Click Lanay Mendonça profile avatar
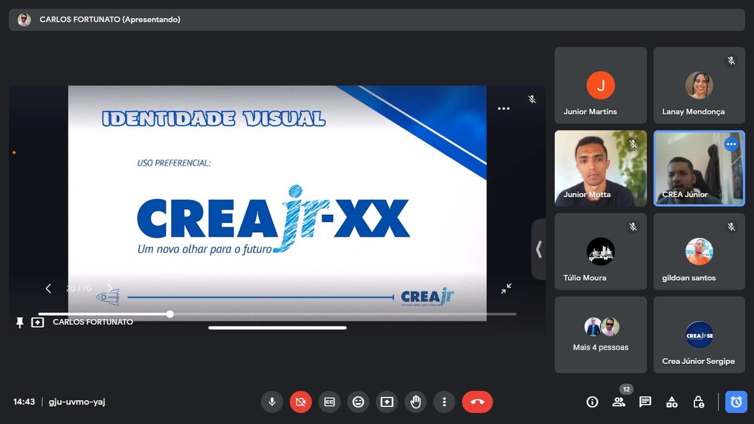754x424 pixels. point(699,86)
